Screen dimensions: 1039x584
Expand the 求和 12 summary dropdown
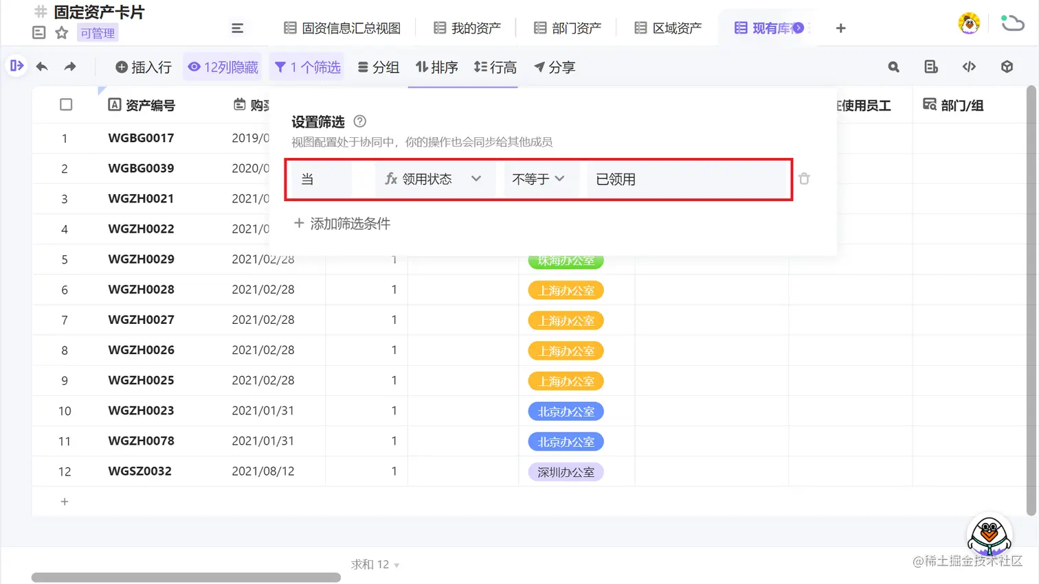pos(375,564)
